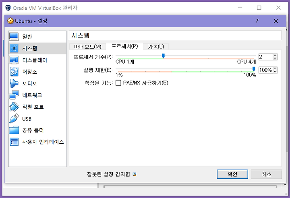Viewport: 290px width, 198px height.
Task: Switch to the 마더보드(M) tab
Action: pos(88,47)
